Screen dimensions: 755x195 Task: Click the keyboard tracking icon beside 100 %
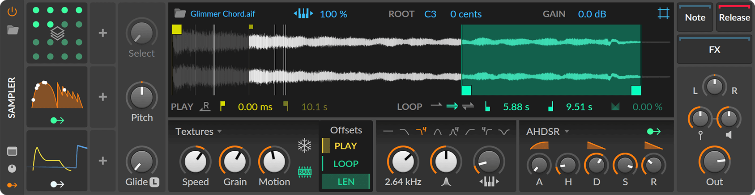pyautogui.click(x=303, y=14)
